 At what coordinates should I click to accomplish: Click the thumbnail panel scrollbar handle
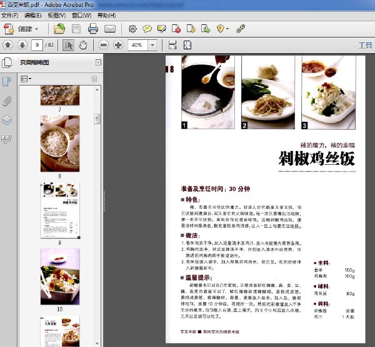[97, 119]
